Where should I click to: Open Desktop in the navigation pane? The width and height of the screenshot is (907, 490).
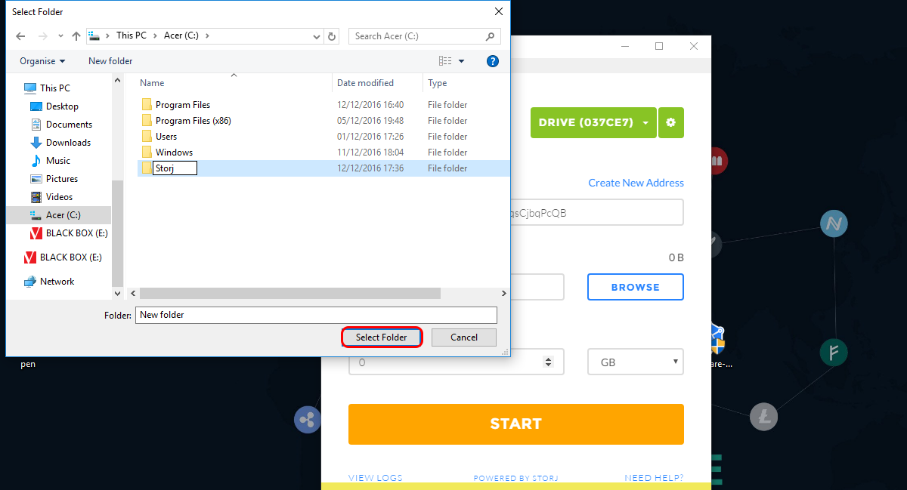click(62, 106)
